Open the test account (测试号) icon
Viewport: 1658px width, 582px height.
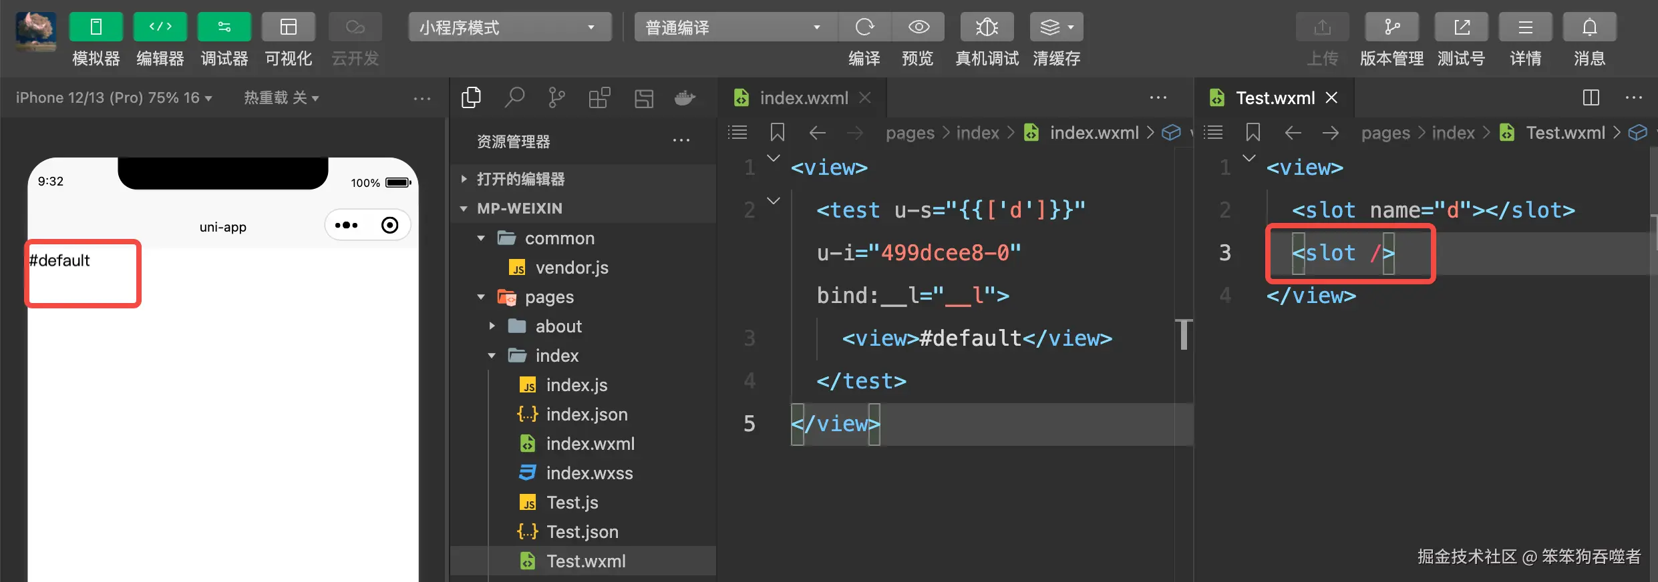click(1462, 27)
